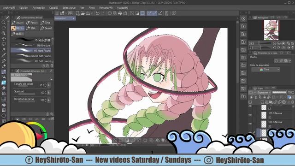Select Acuarela sub tool group
Image resolution: width=295 pixels, height=166 pixels.
18,23
